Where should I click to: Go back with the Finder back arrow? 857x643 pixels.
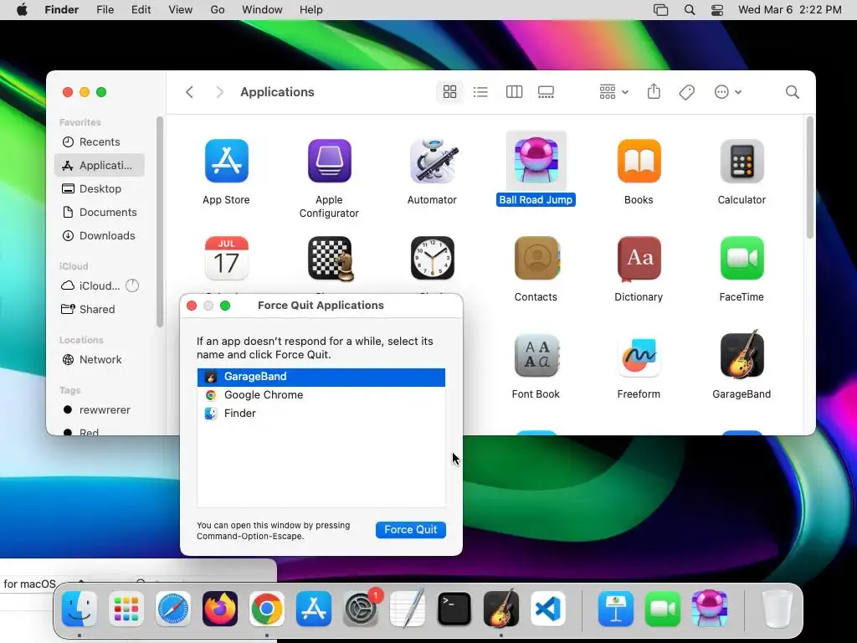pyautogui.click(x=189, y=92)
